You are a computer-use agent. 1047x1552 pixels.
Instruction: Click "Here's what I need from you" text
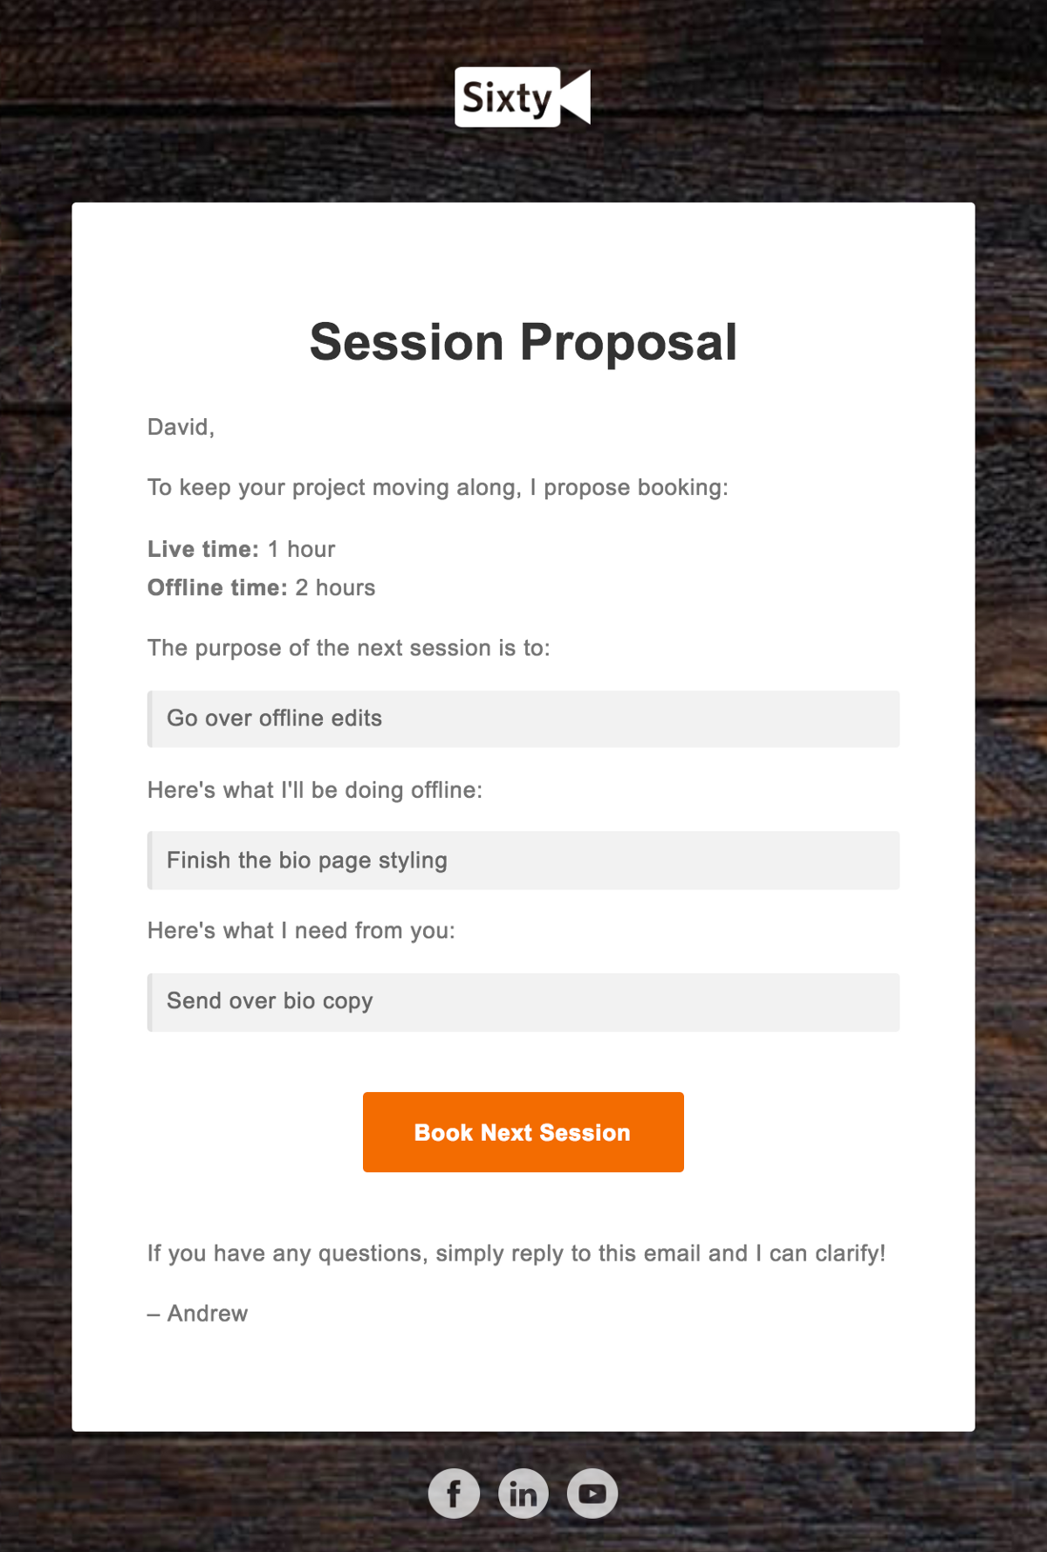pyautogui.click(x=301, y=931)
